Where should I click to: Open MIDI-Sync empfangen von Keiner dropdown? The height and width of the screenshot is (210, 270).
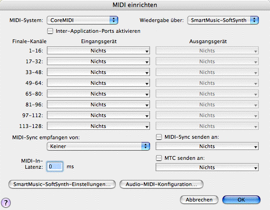(x=98, y=146)
